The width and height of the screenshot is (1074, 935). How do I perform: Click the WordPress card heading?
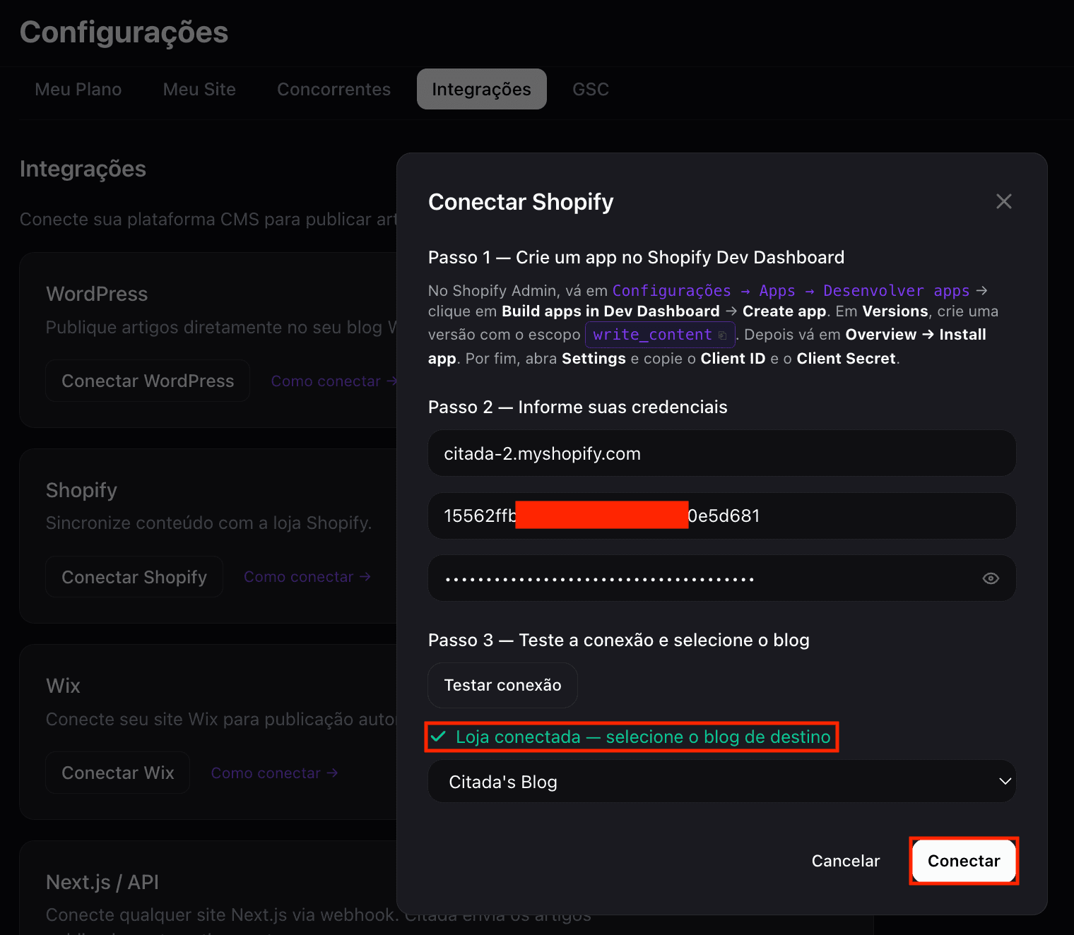(x=97, y=294)
